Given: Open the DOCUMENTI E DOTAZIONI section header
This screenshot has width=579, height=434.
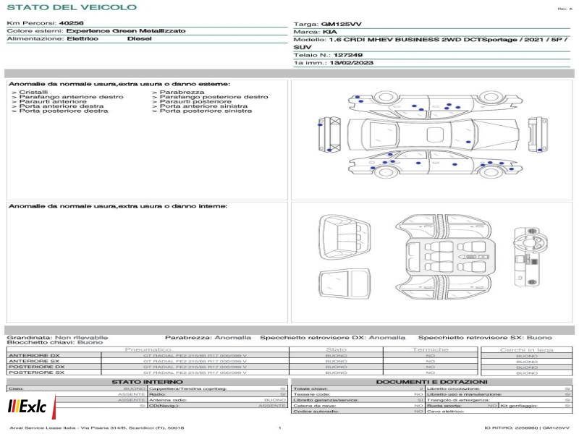Looking at the screenshot, I should [x=431, y=382].
